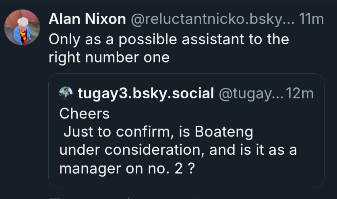Click the word "assistant" in the reply
Image resolution: width=337 pixels, height=199 pixels.
[213, 39]
